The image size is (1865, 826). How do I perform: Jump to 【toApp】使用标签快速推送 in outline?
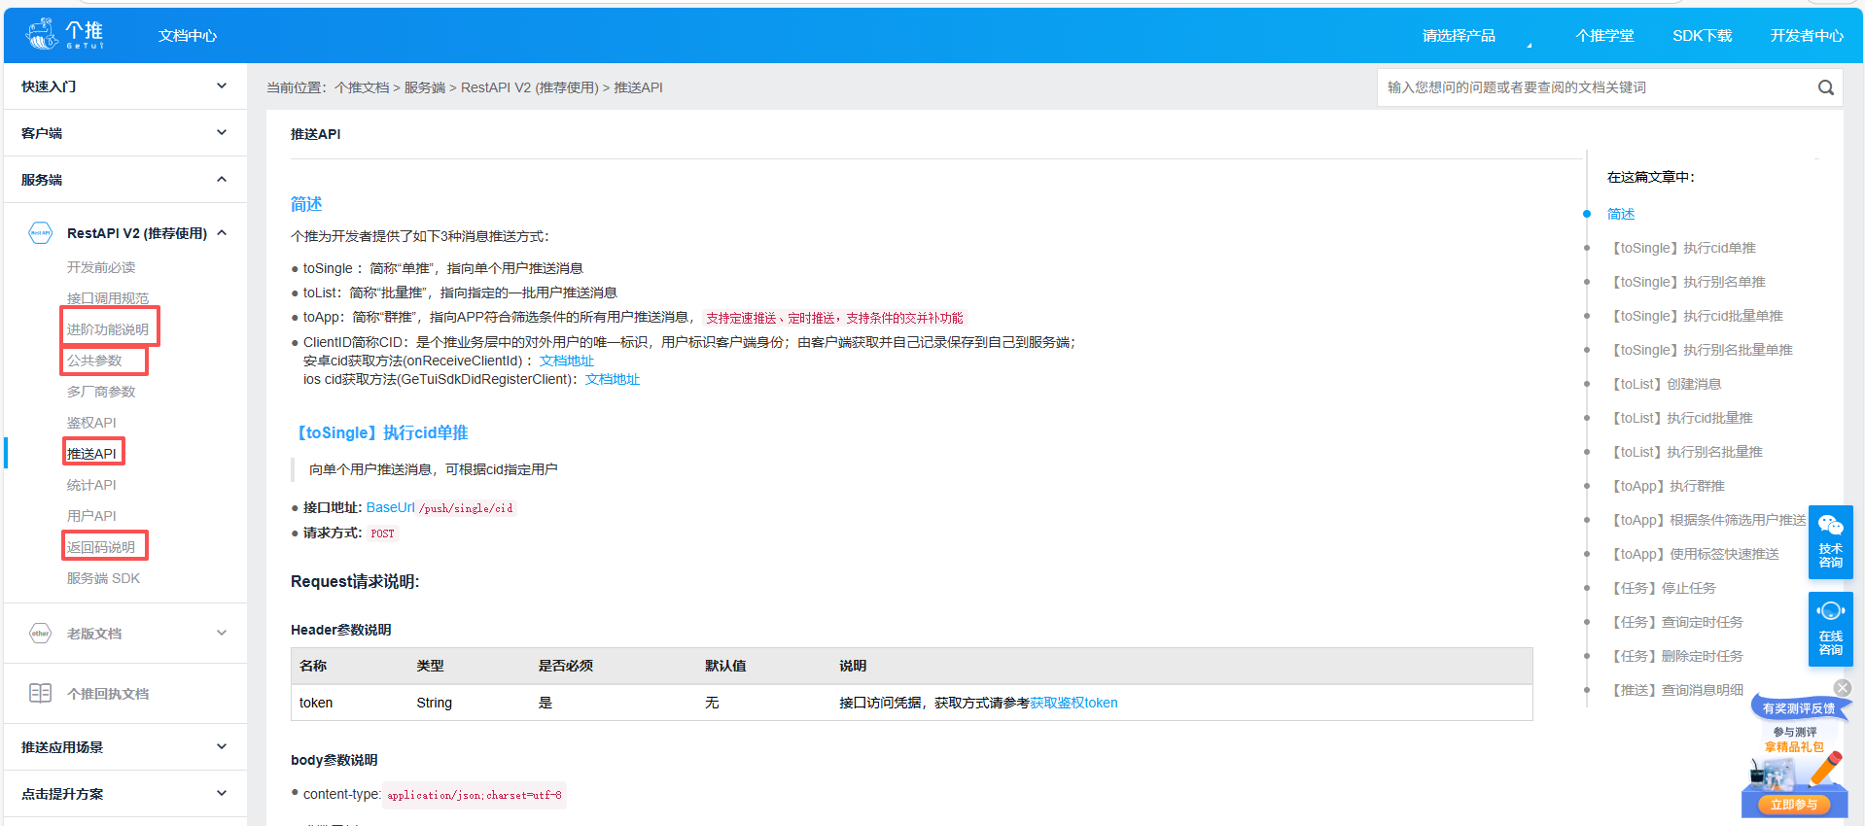1693,554
